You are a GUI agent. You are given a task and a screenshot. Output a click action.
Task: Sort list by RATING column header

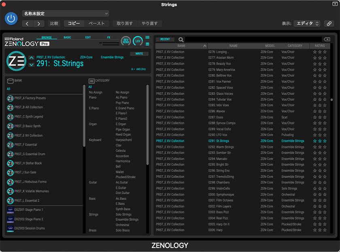click(x=320, y=46)
